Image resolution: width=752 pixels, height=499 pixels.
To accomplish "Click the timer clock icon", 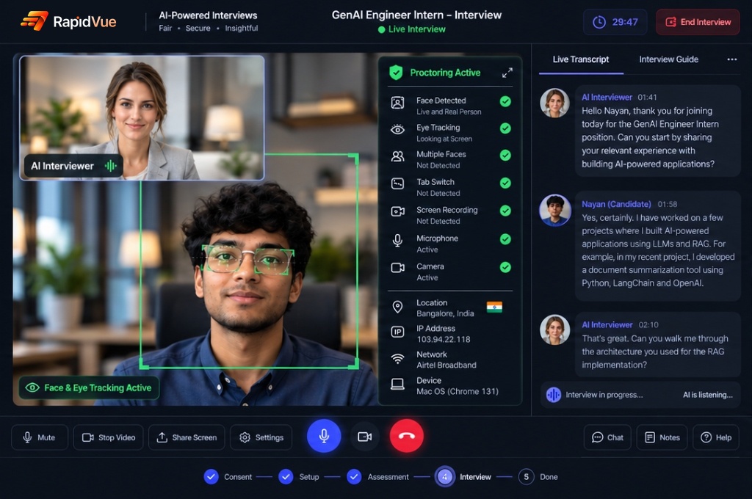I will (599, 22).
